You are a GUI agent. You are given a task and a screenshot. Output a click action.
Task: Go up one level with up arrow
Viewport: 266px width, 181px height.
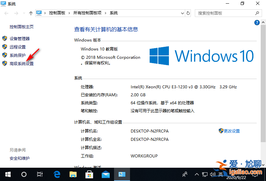pyautogui.click(x=31, y=13)
